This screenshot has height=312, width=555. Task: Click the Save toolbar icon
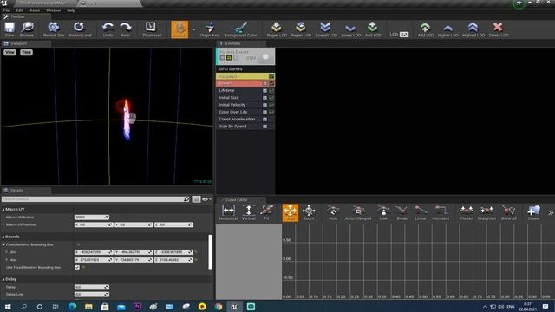pos(10,29)
